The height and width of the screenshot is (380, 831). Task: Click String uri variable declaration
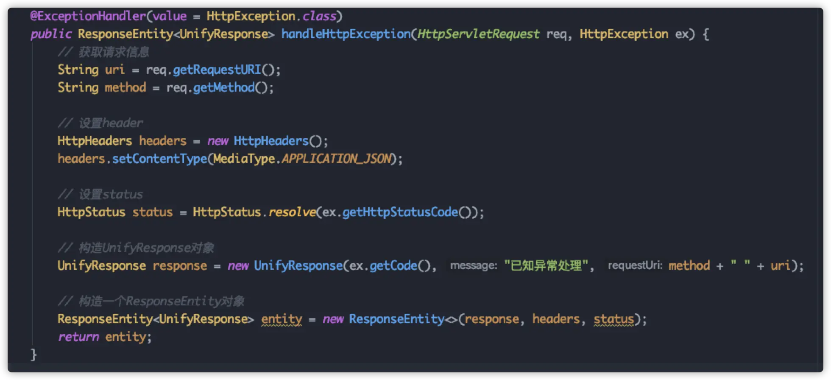tap(91, 70)
